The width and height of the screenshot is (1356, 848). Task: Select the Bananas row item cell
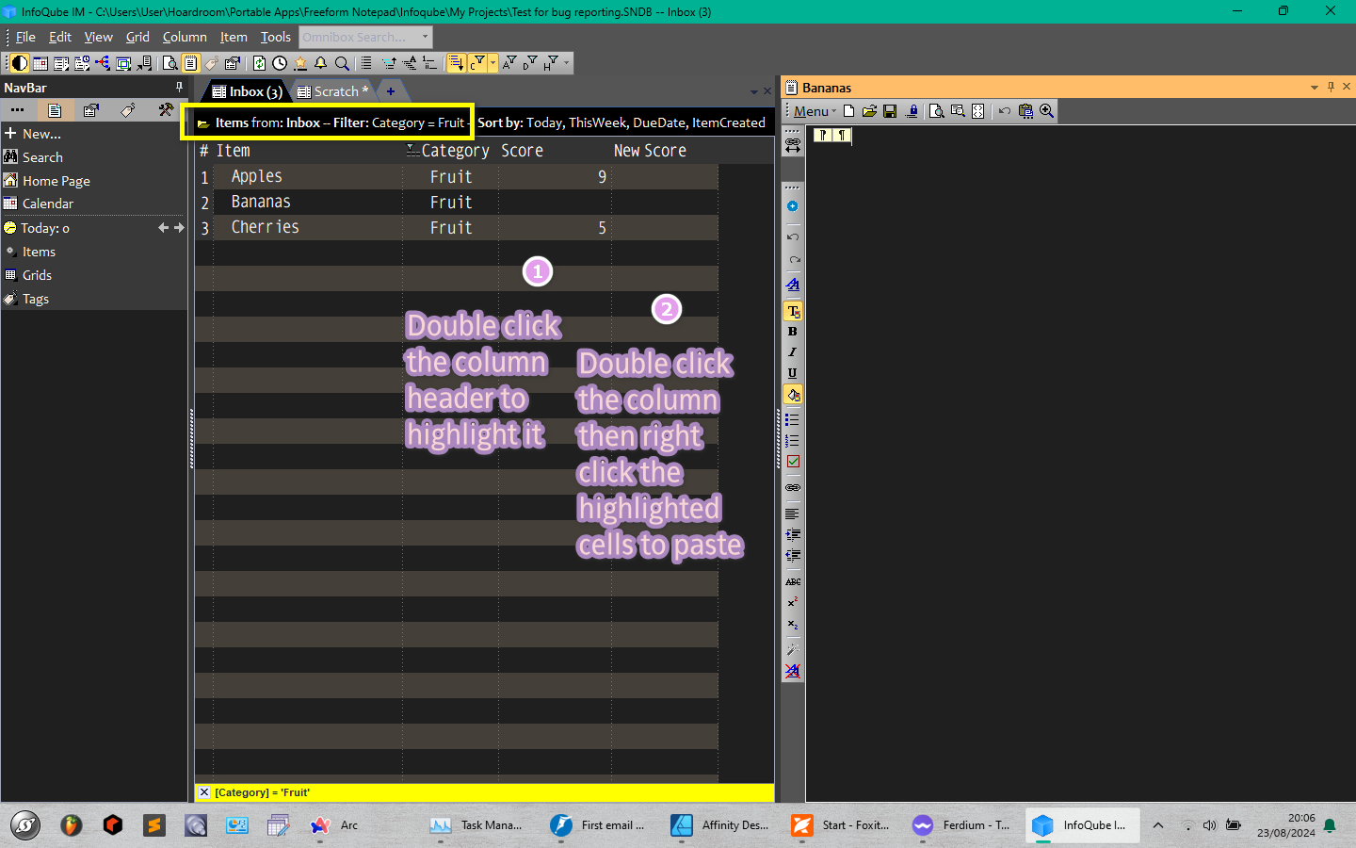pyautogui.click(x=308, y=202)
